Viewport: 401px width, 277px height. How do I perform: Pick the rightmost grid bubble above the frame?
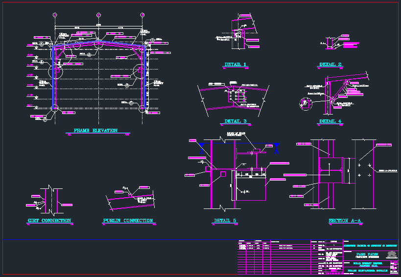pyautogui.click(x=142, y=14)
